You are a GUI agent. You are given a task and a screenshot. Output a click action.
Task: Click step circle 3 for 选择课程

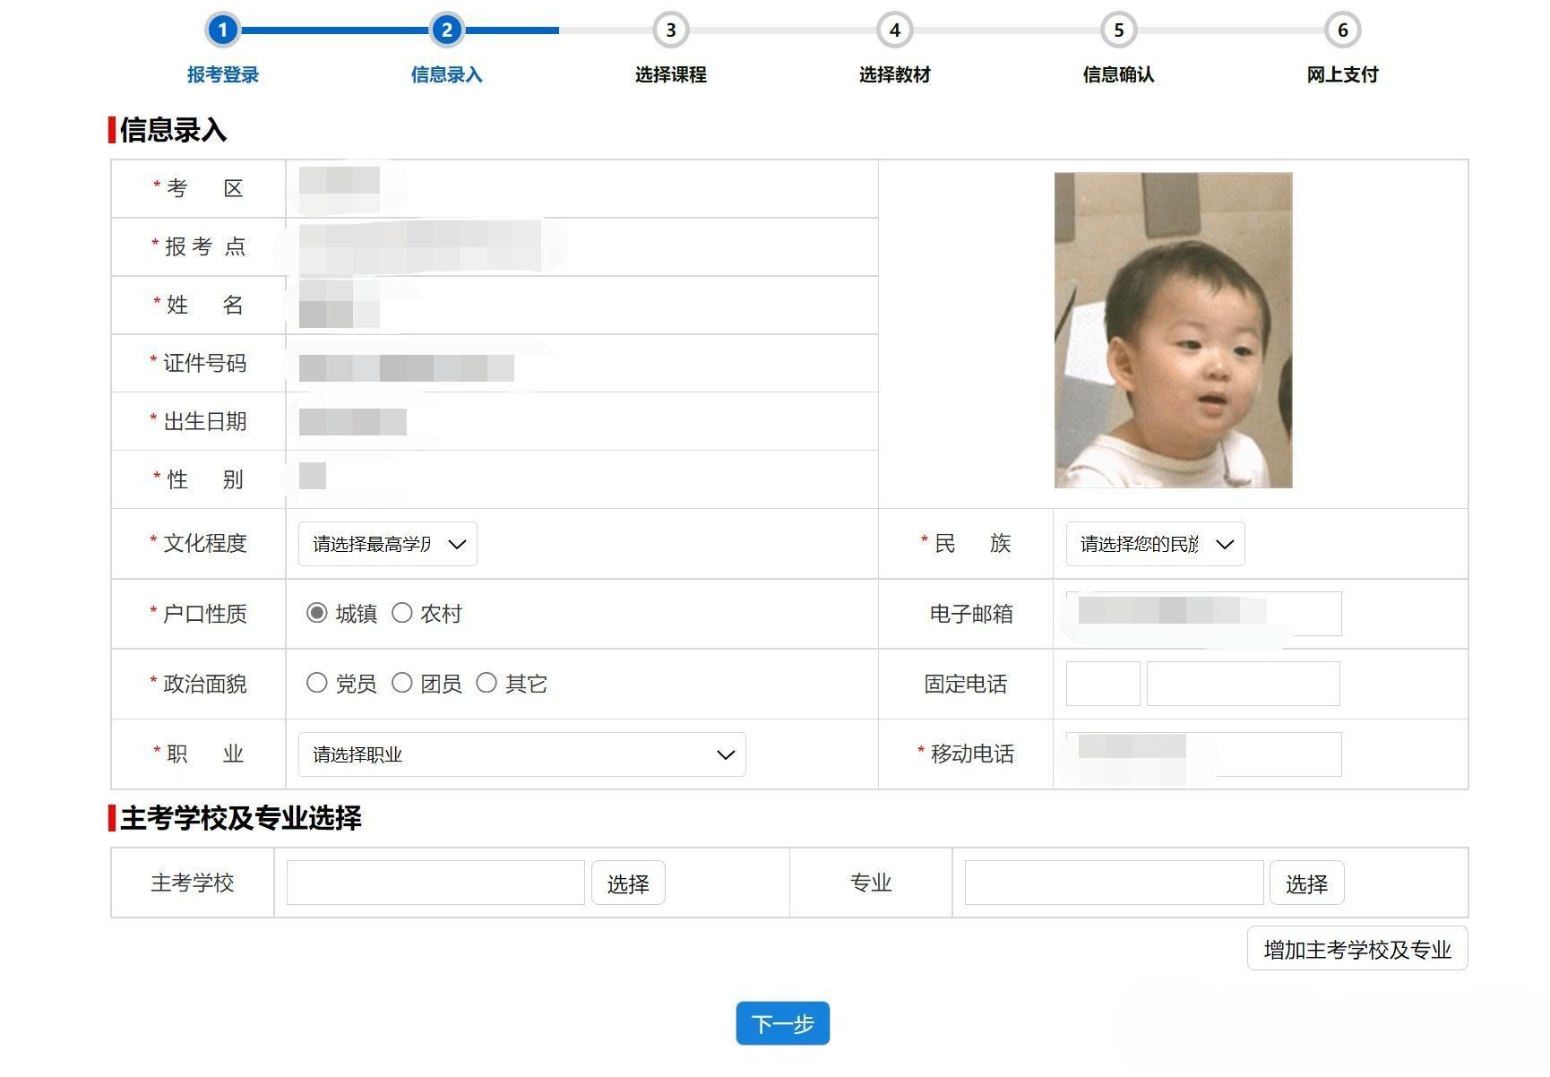(670, 30)
